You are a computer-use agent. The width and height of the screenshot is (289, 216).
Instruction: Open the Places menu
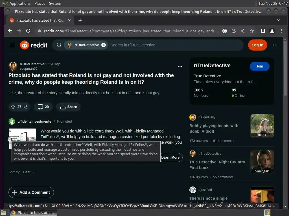pos(40,3)
